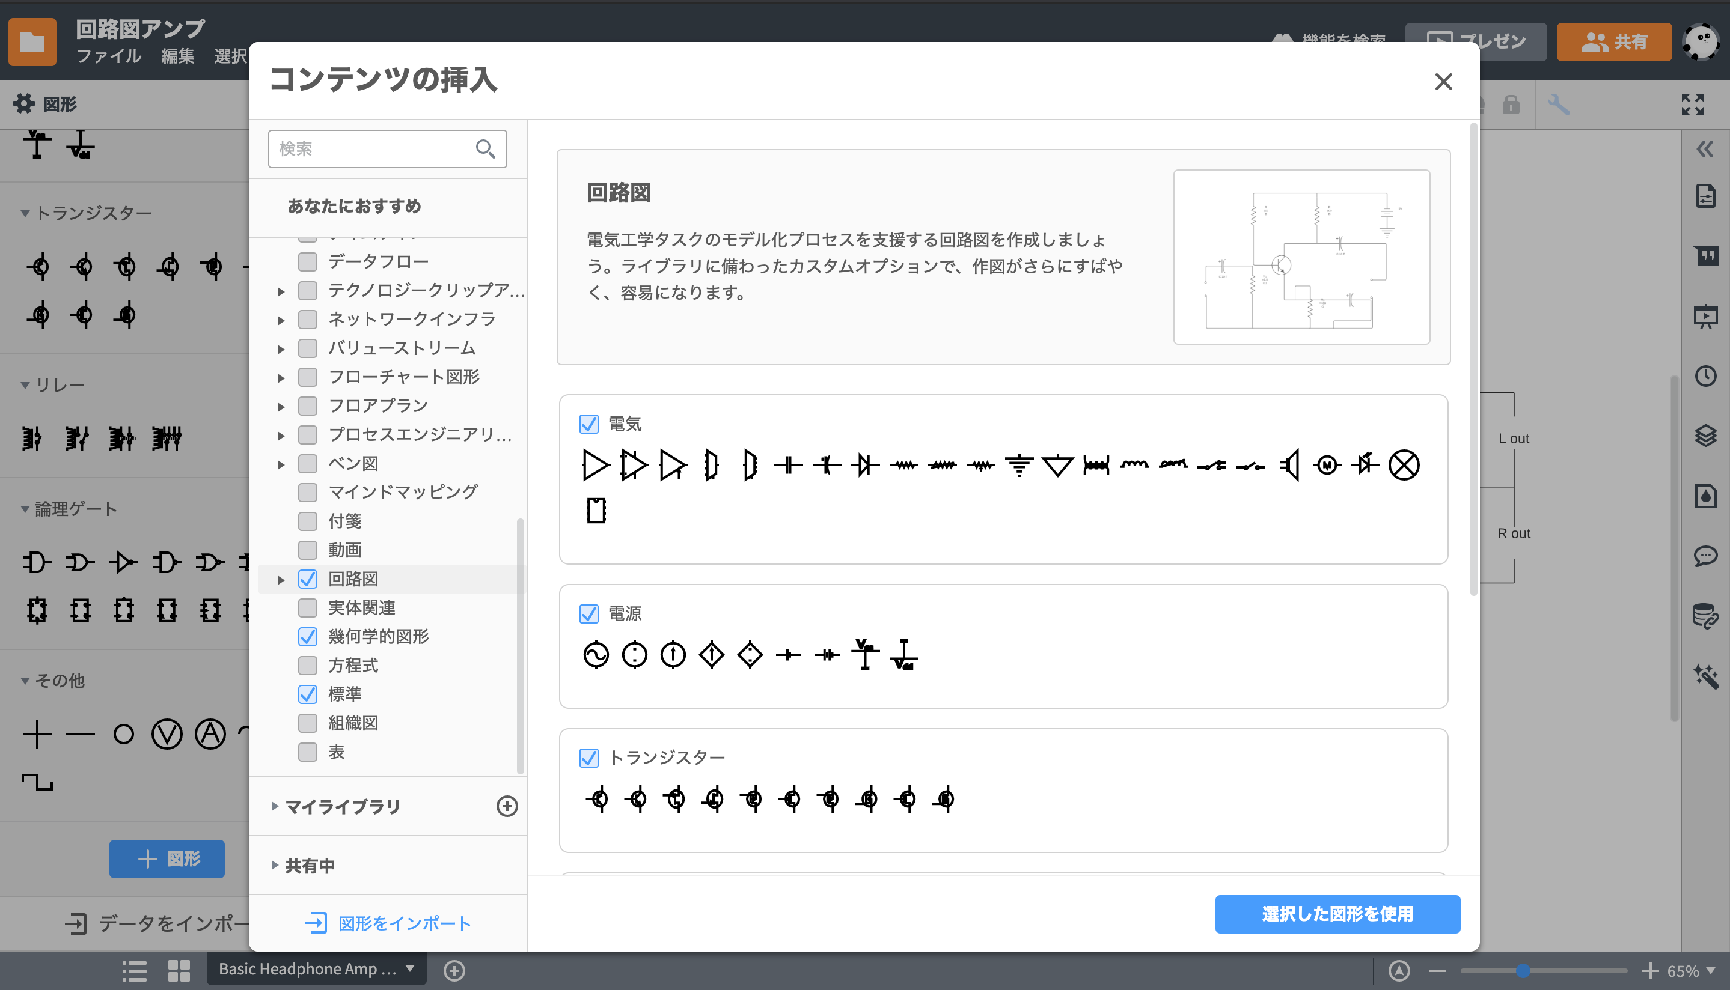Uncheck the 電気 shape library checkbox

588,424
